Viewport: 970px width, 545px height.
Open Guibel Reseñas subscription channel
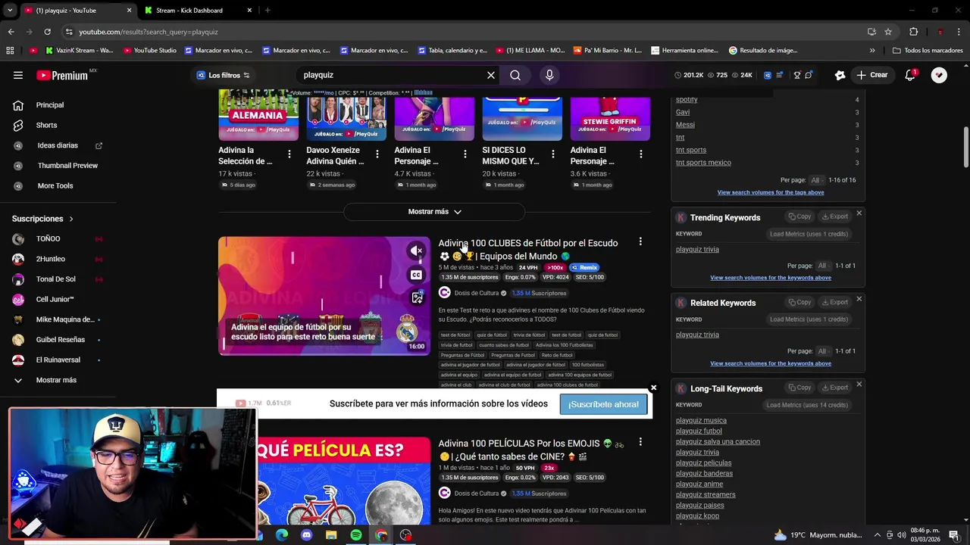(x=60, y=340)
